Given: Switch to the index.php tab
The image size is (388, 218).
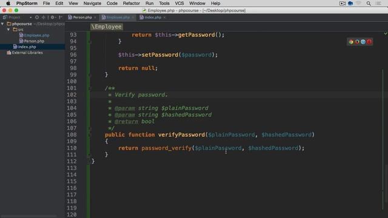Looking at the screenshot, I should [153, 18].
